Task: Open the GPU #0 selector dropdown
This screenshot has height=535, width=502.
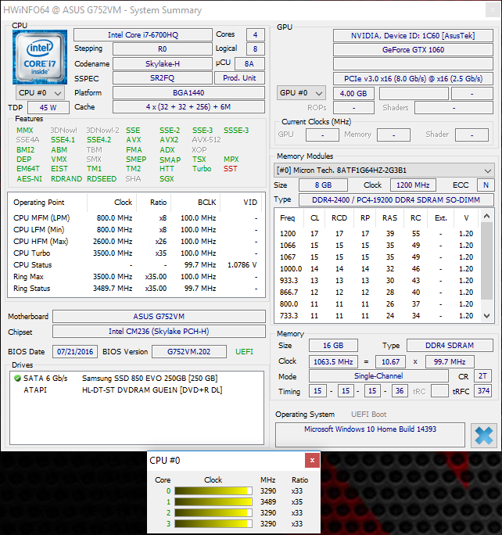Action: [301, 93]
